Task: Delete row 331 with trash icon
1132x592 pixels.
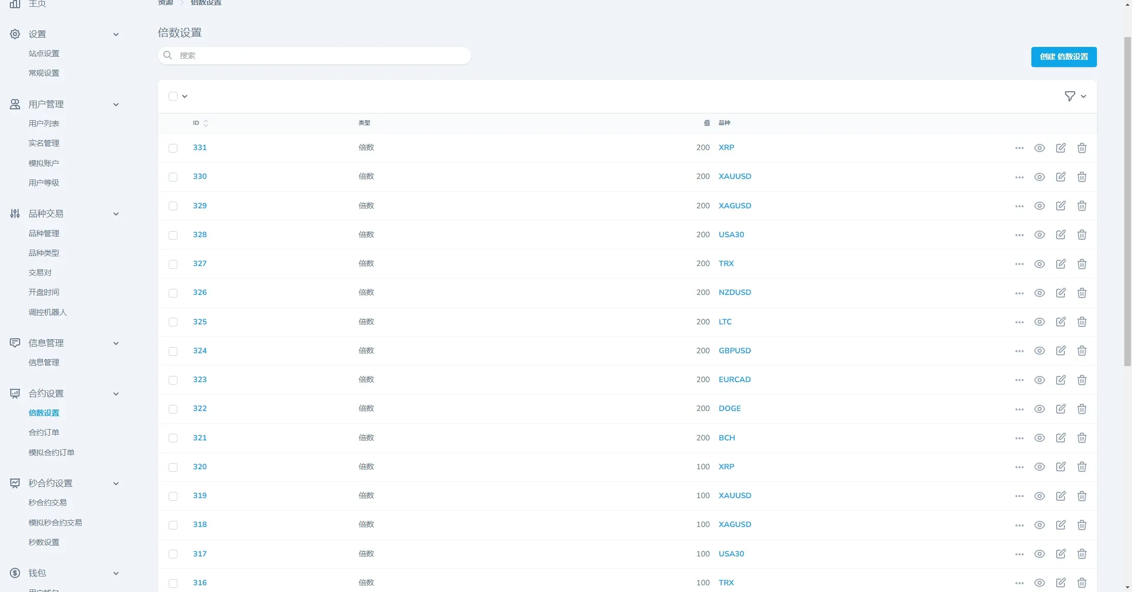Action: [x=1082, y=148]
